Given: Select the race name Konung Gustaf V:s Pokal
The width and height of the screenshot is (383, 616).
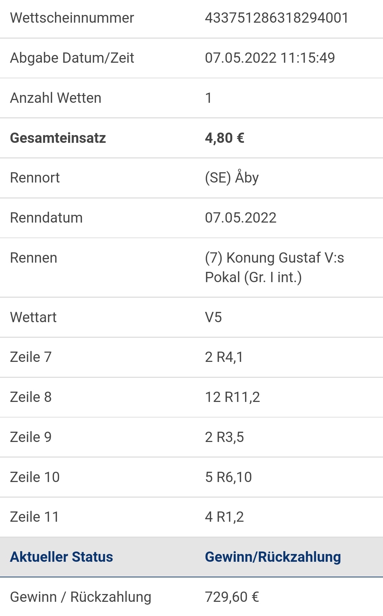Looking at the screenshot, I should click(274, 267).
